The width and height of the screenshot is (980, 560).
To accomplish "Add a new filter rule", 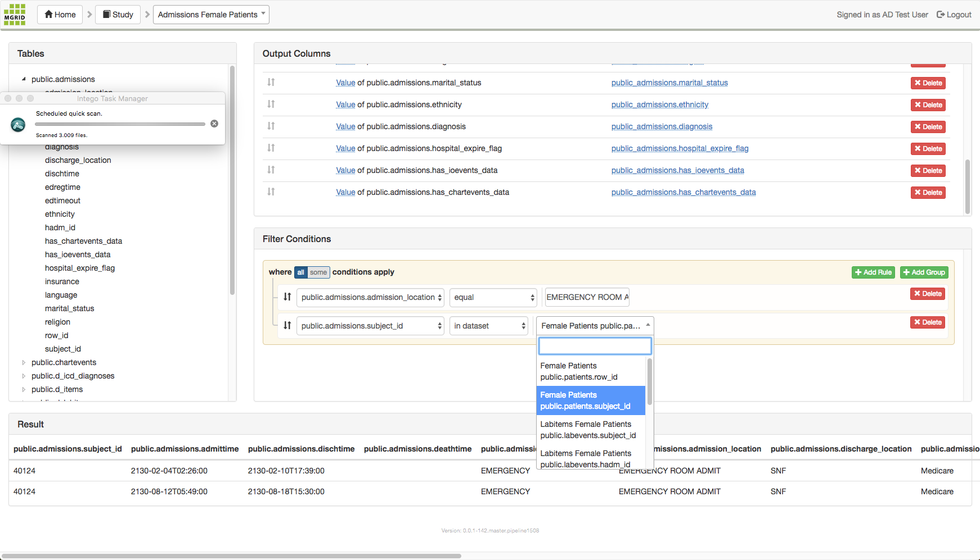I will coord(874,272).
